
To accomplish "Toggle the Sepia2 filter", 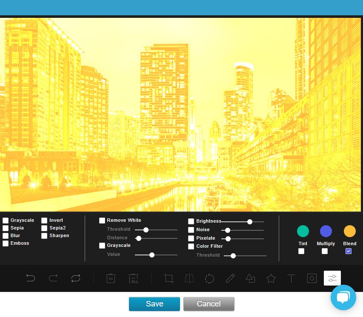I will (44, 228).
